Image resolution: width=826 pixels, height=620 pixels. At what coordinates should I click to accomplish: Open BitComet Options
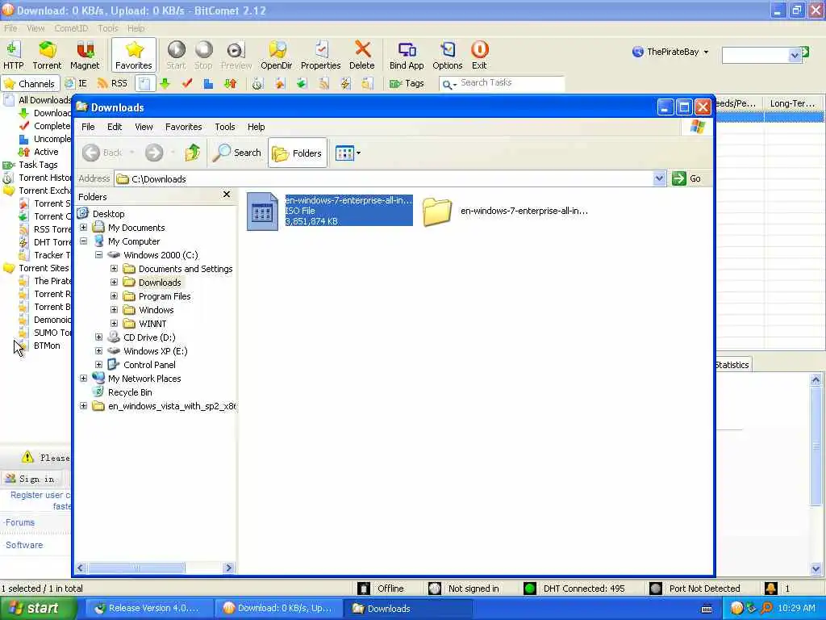point(447,55)
